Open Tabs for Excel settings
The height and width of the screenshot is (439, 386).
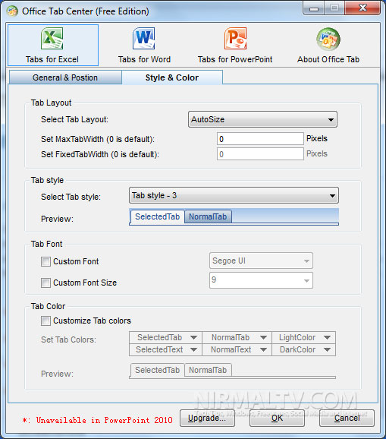tap(53, 46)
